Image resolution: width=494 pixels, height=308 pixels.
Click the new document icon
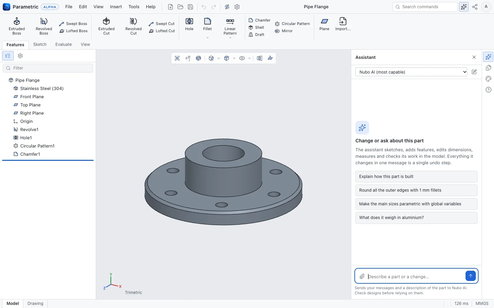tap(170, 7)
